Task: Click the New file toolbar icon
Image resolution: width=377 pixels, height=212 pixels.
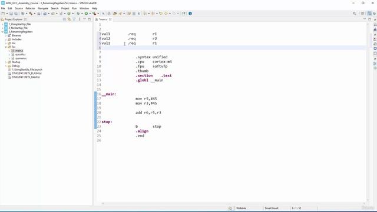Action: [3, 14]
